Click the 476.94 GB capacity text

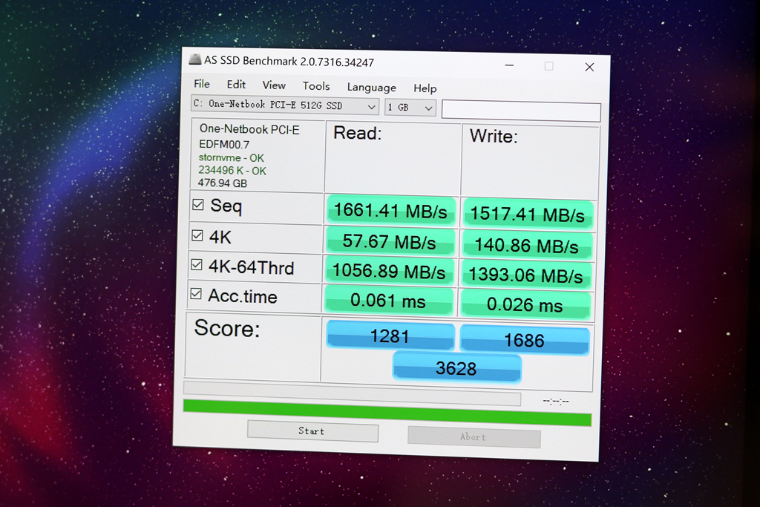[223, 183]
